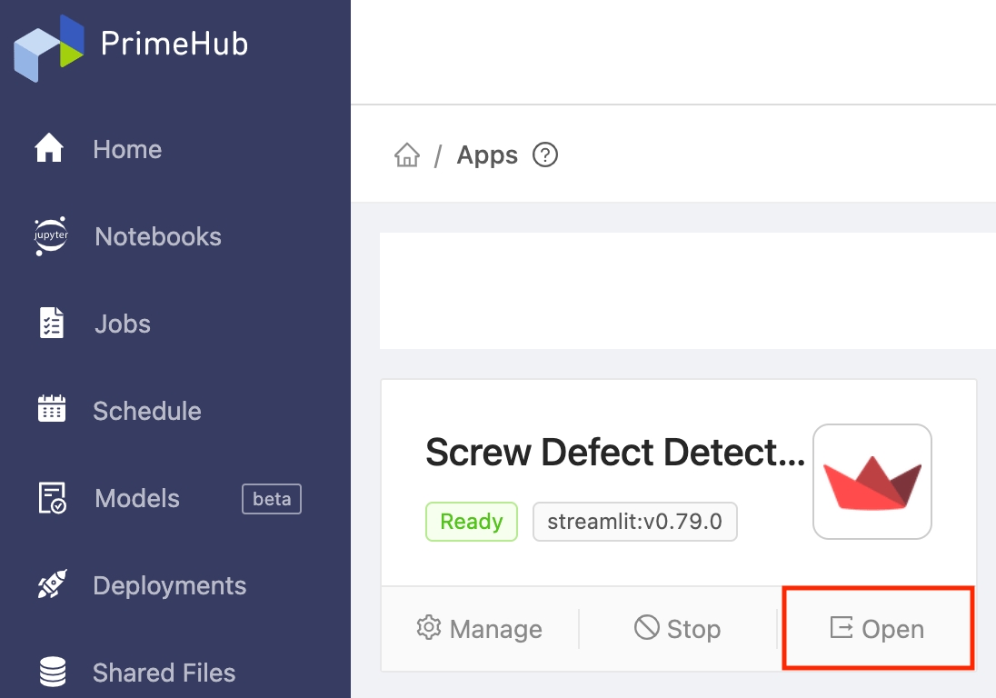Click the Jobs checklist document icon
This screenshot has width=996, height=698.
click(x=52, y=323)
